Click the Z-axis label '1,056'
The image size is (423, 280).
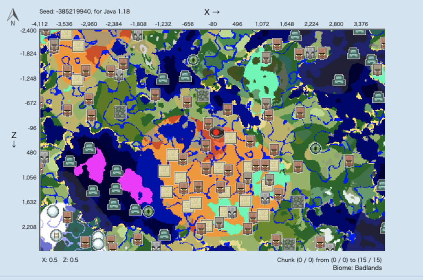click(x=30, y=178)
